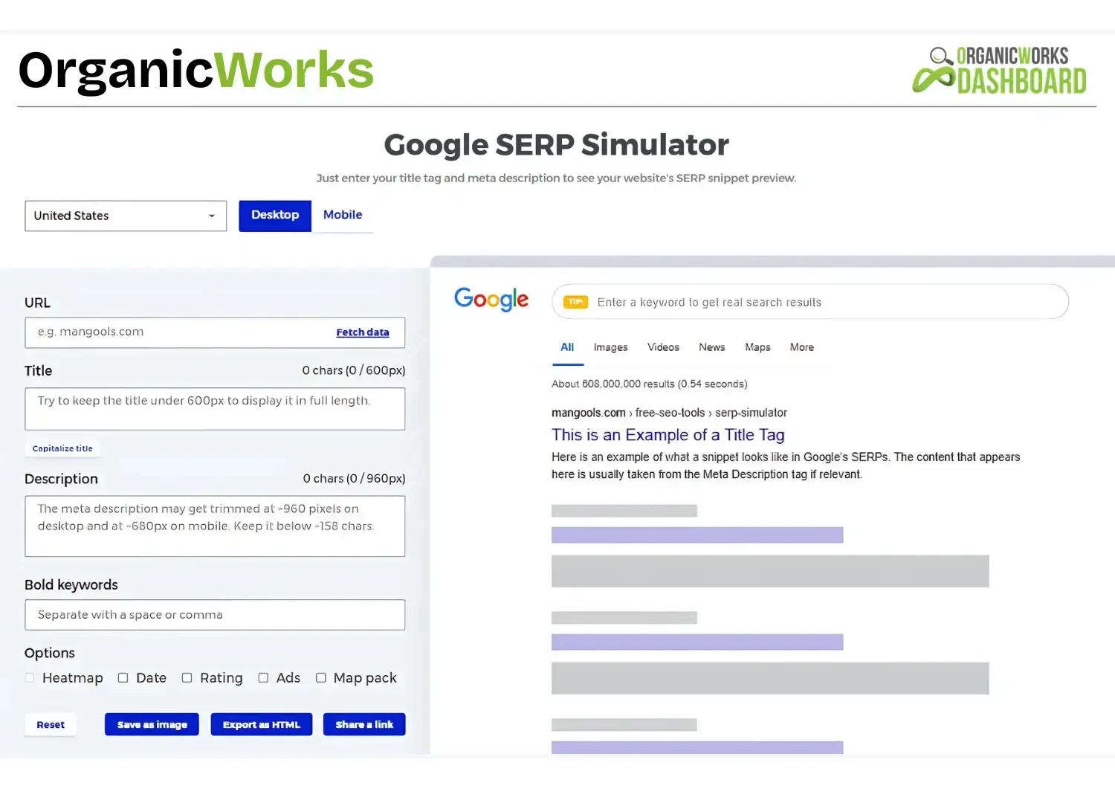Select the Videos search tab
1115x806 pixels.
point(663,347)
